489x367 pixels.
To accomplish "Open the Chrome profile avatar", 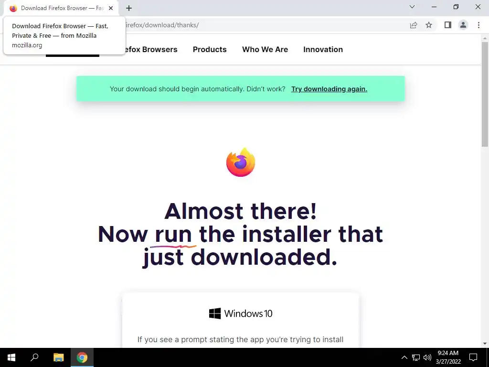I will coord(463,25).
